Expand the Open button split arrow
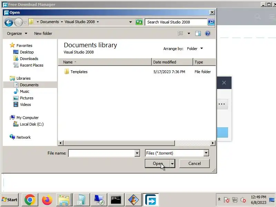This screenshot has height=207, width=276. 172,164
